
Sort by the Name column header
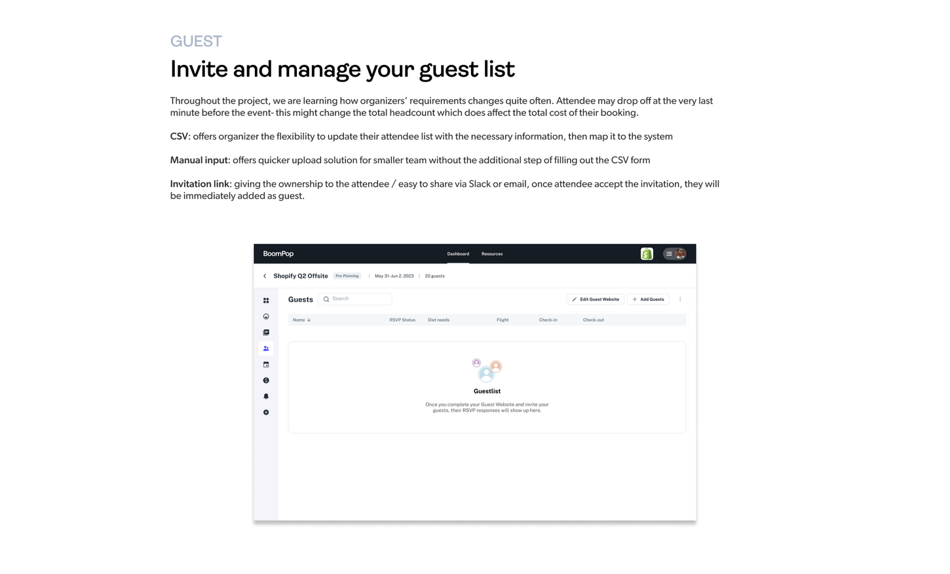(302, 320)
